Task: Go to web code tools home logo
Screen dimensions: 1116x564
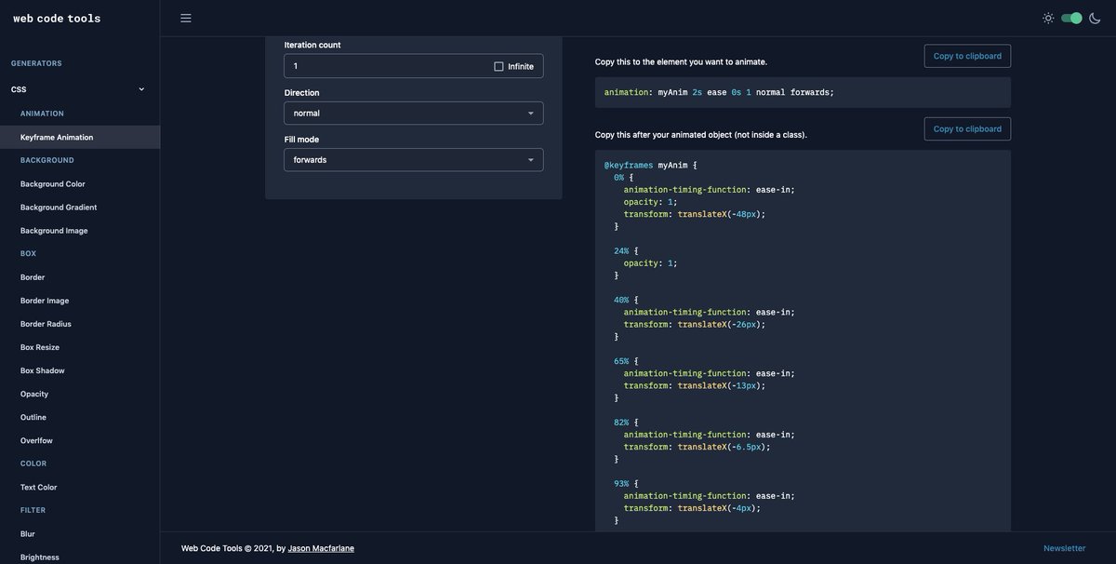Action: point(57,19)
